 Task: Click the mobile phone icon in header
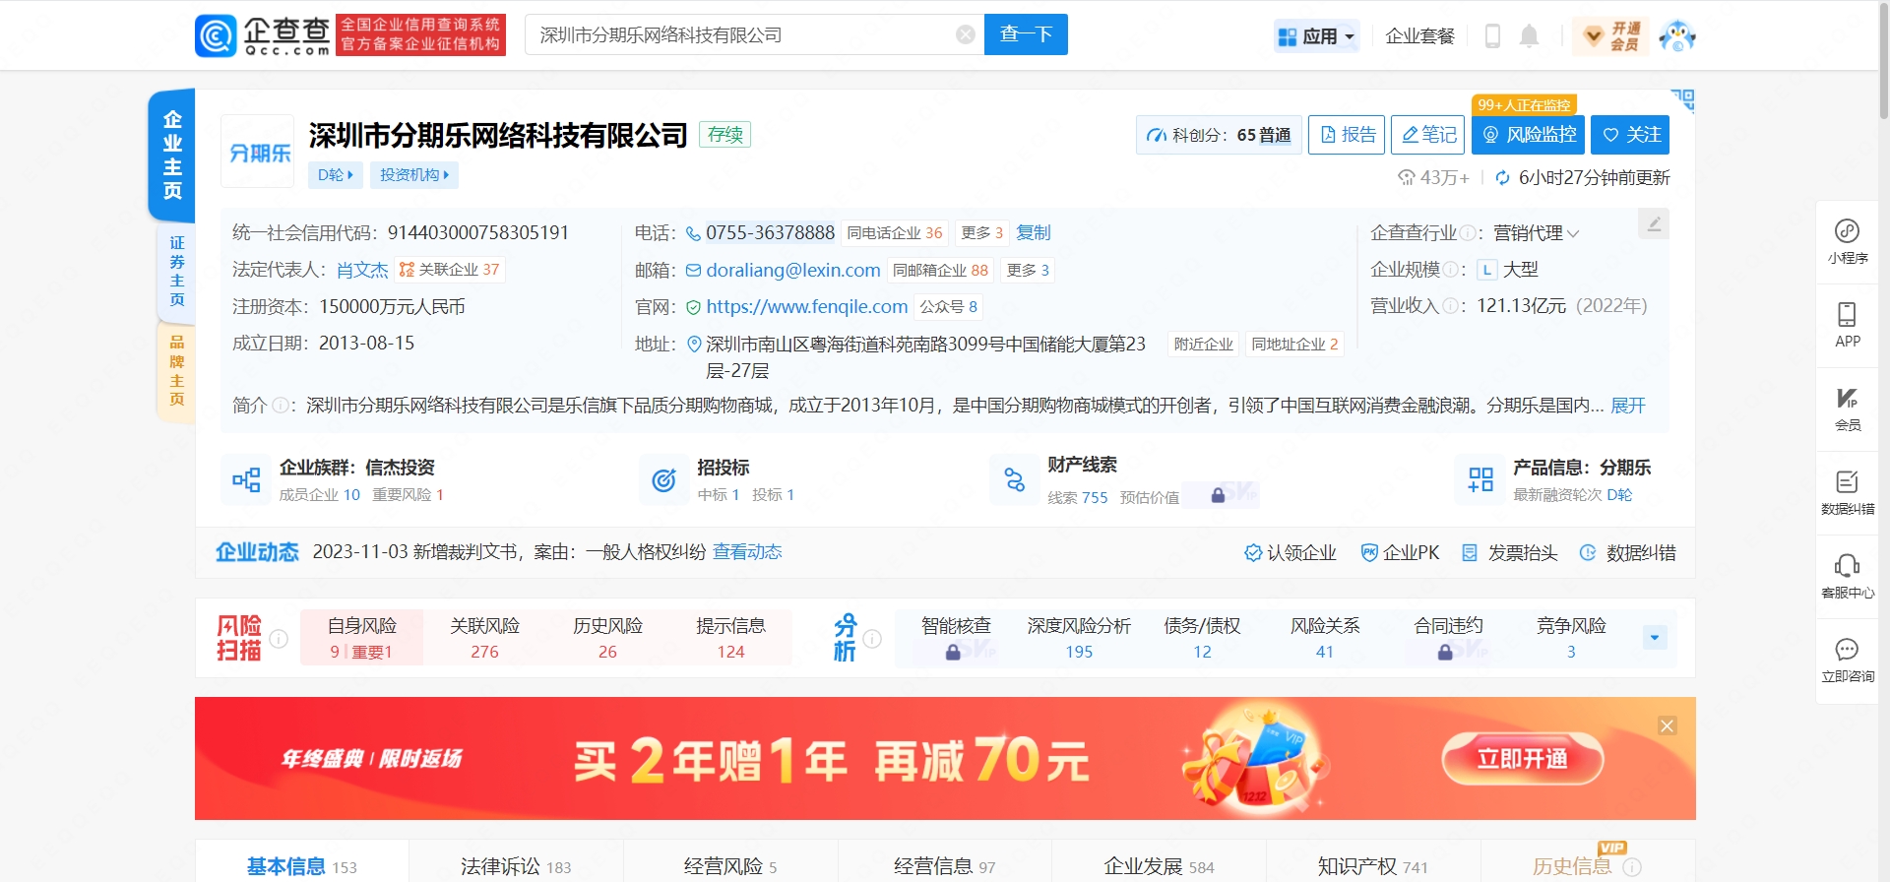1492,36
